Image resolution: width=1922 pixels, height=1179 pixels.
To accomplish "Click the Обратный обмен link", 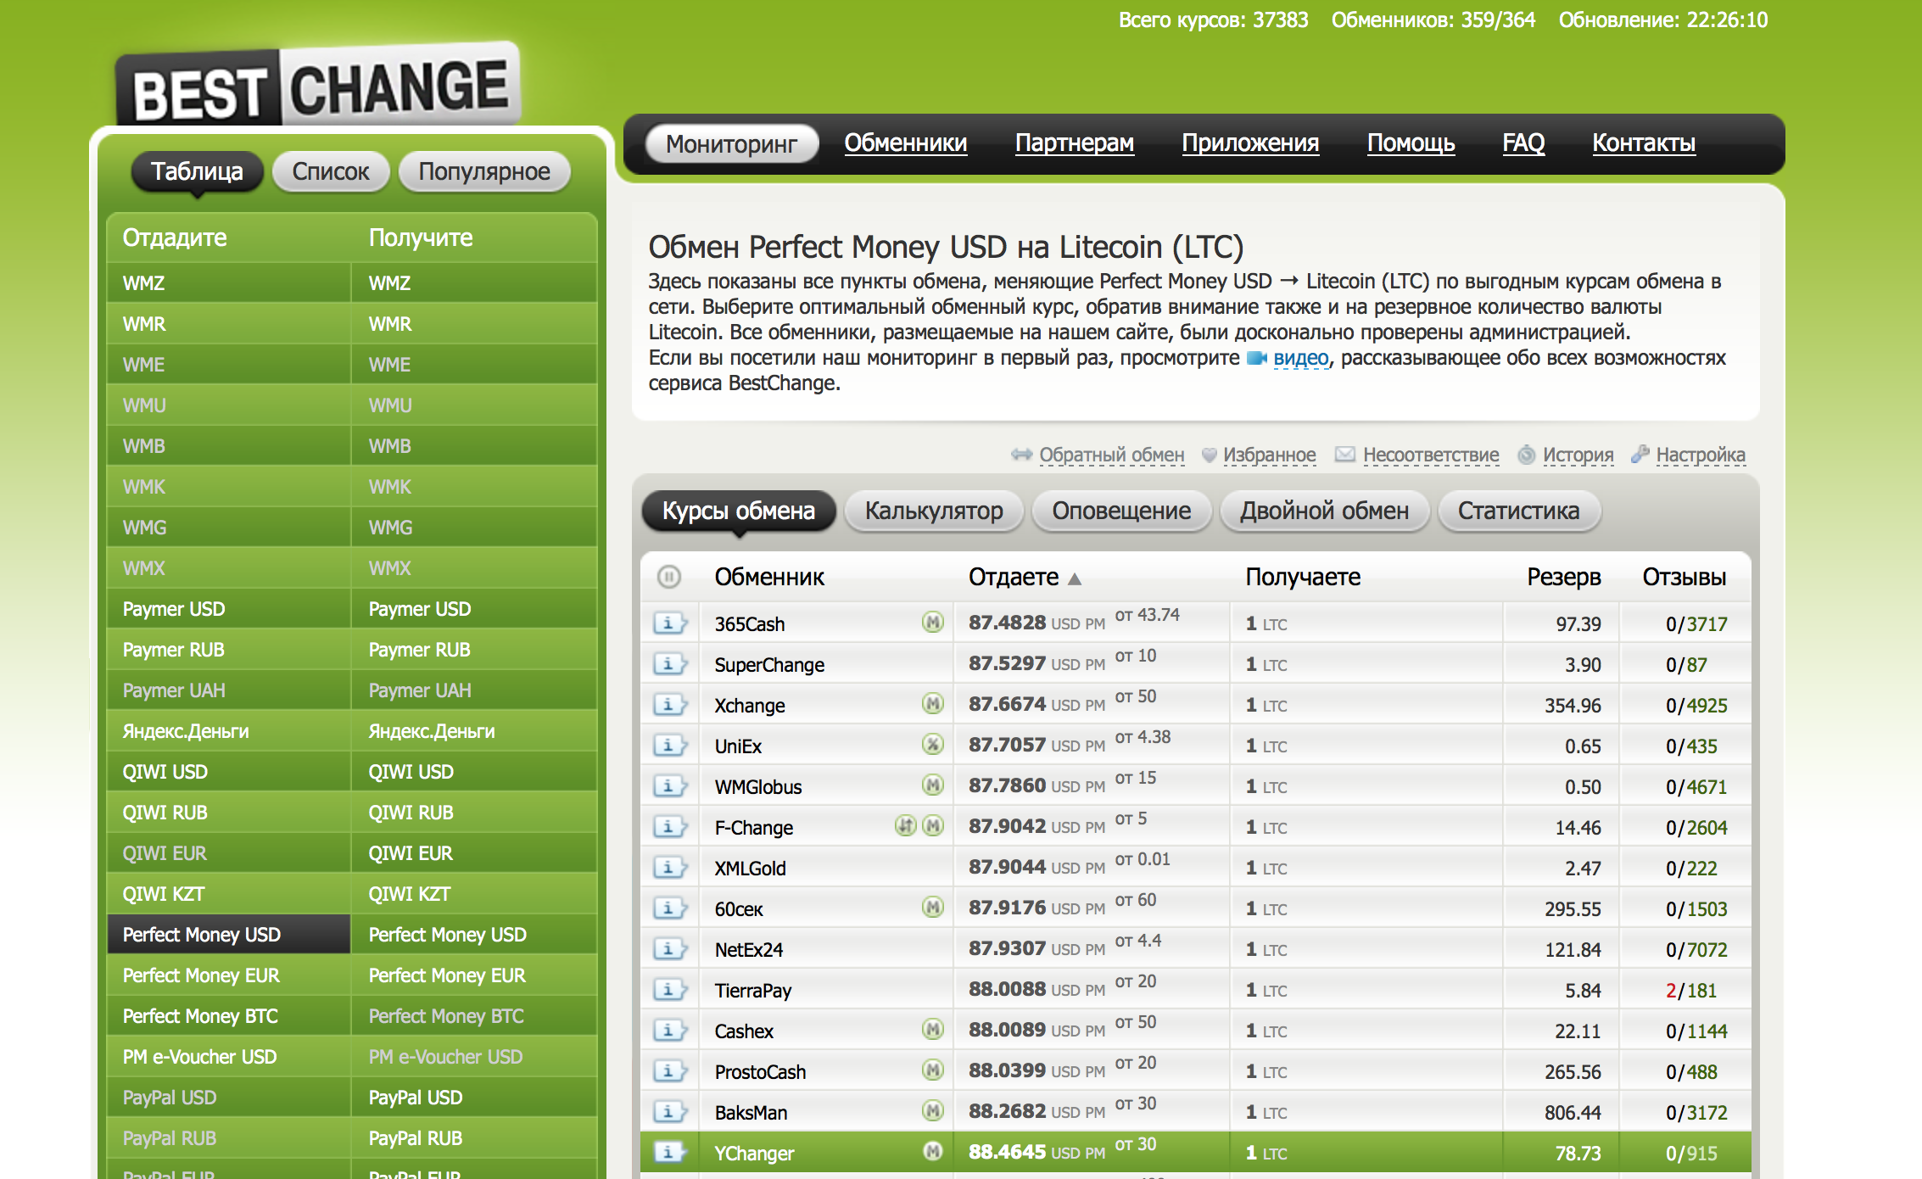I will pyautogui.click(x=1111, y=455).
